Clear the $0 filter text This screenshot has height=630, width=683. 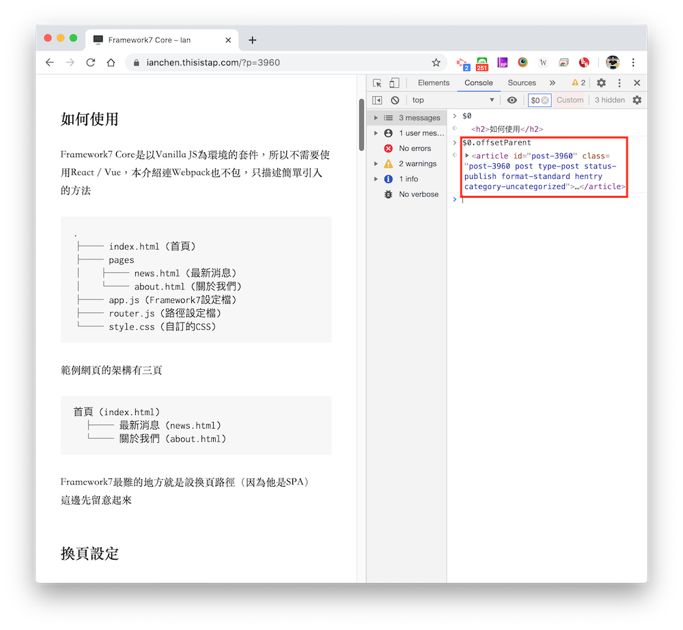545,100
